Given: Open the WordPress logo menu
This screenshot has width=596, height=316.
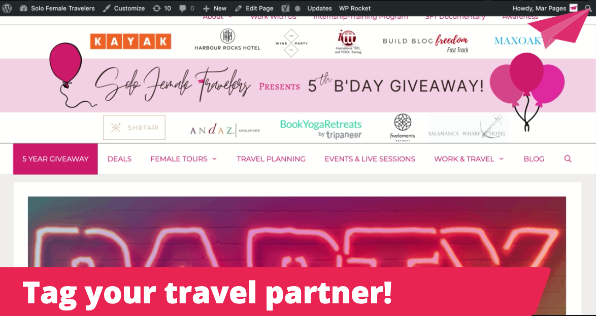Looking at the screenshot, I should click(7, 8).
